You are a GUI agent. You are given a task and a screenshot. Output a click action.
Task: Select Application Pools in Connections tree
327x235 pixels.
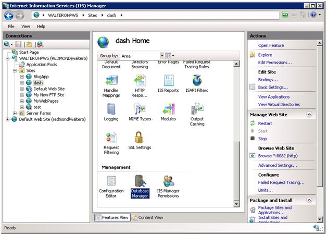(42, 65)
